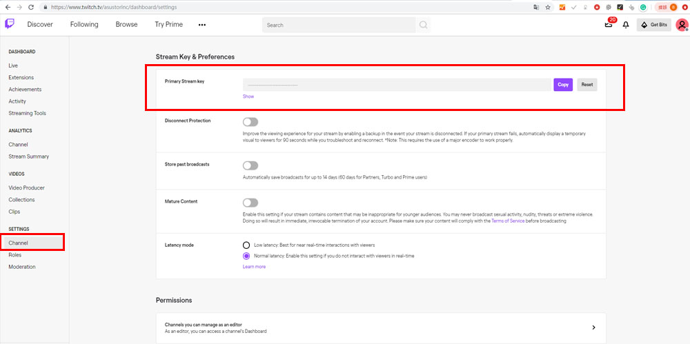
Task: Go to Following page
Action: pos(84,25)
